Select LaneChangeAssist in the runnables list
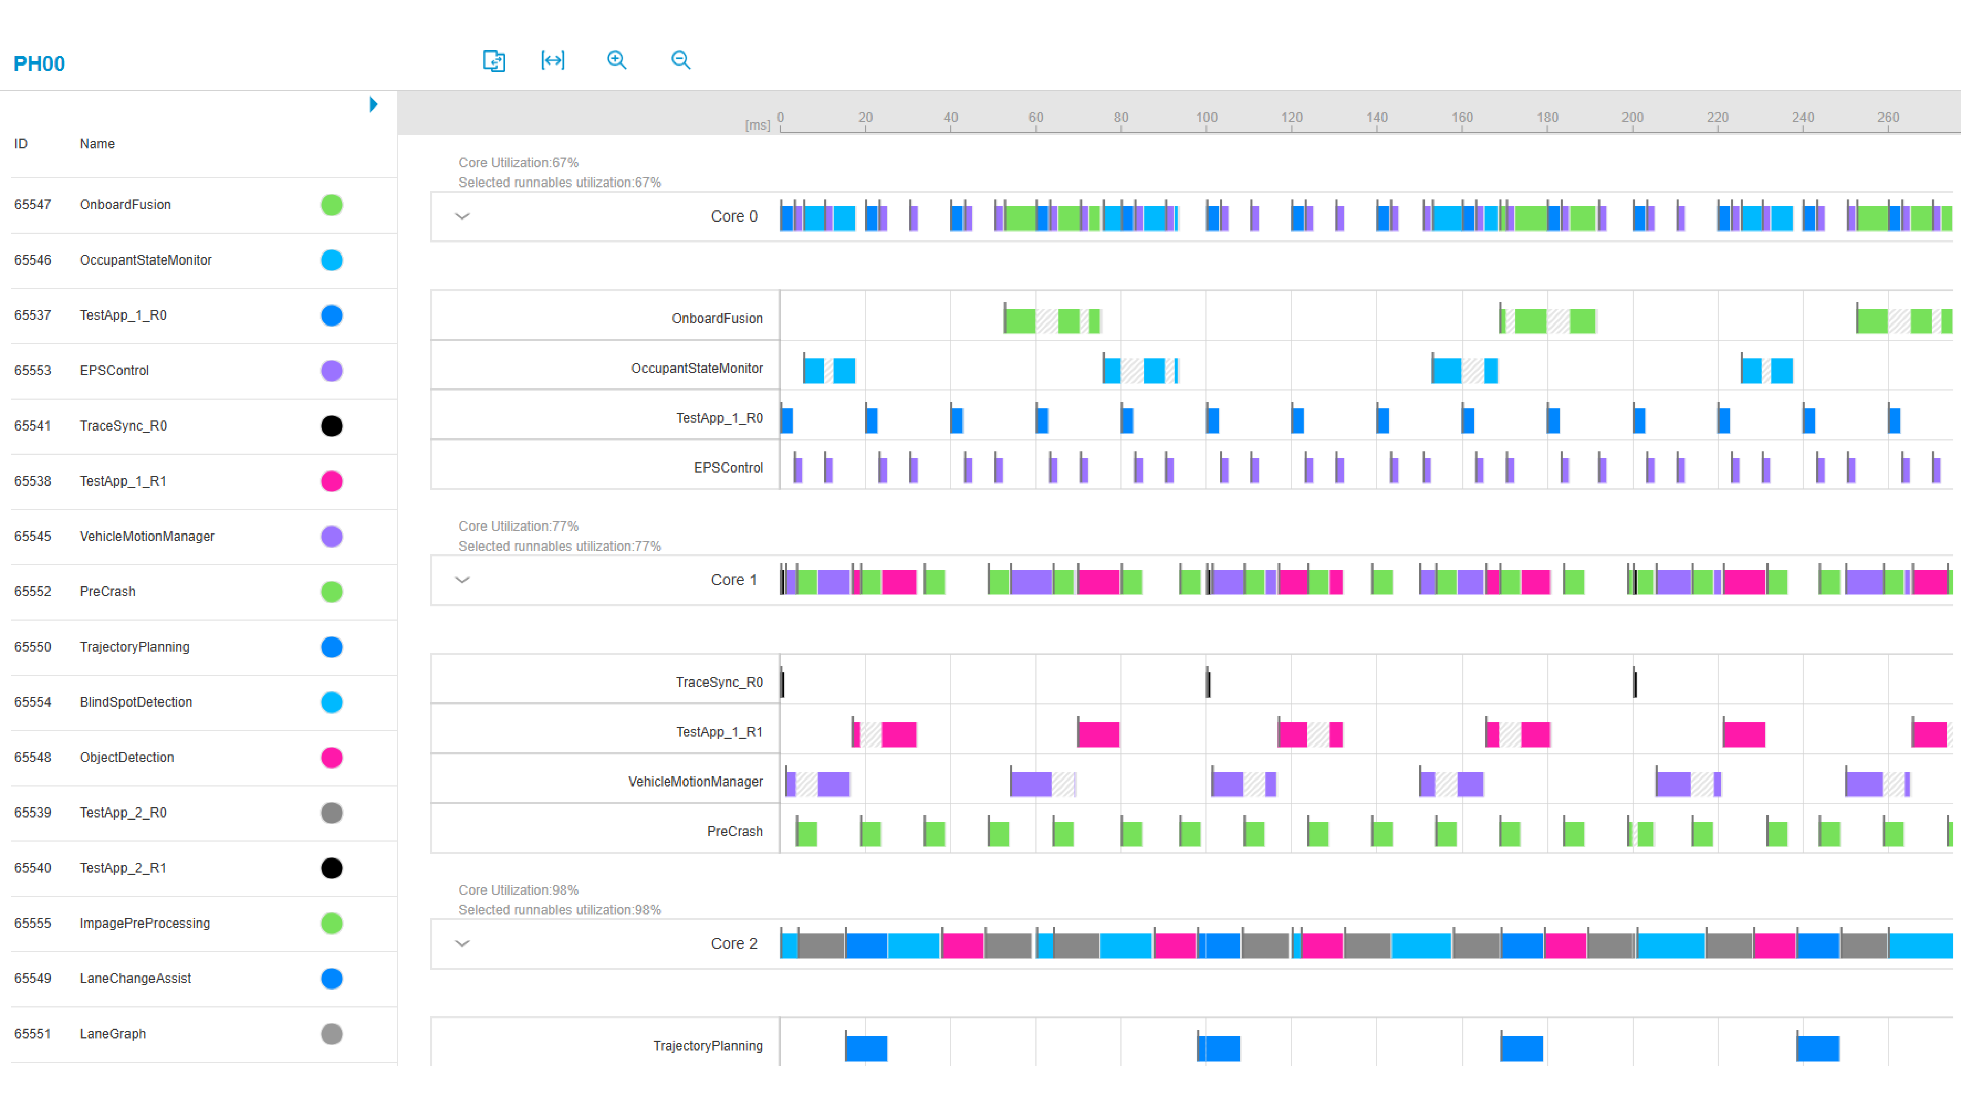 click(135, 978)
